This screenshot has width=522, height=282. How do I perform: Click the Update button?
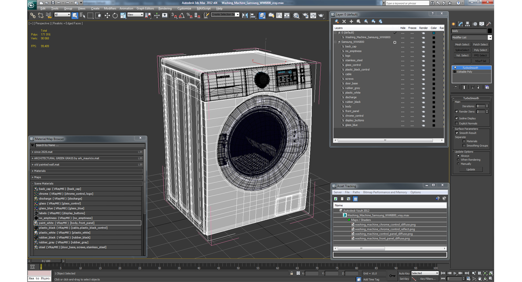(x=471, y=170)
